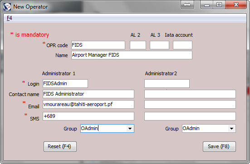250x164 pixels.
Task: Click the 'Group' label under Administrator 1
Action: coord(70,129)
